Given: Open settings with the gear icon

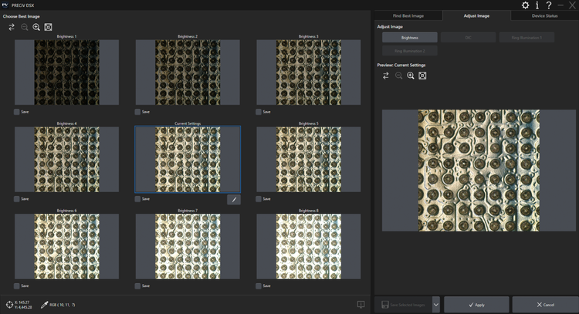Looking at the screenshot, I should coord(526,5).
